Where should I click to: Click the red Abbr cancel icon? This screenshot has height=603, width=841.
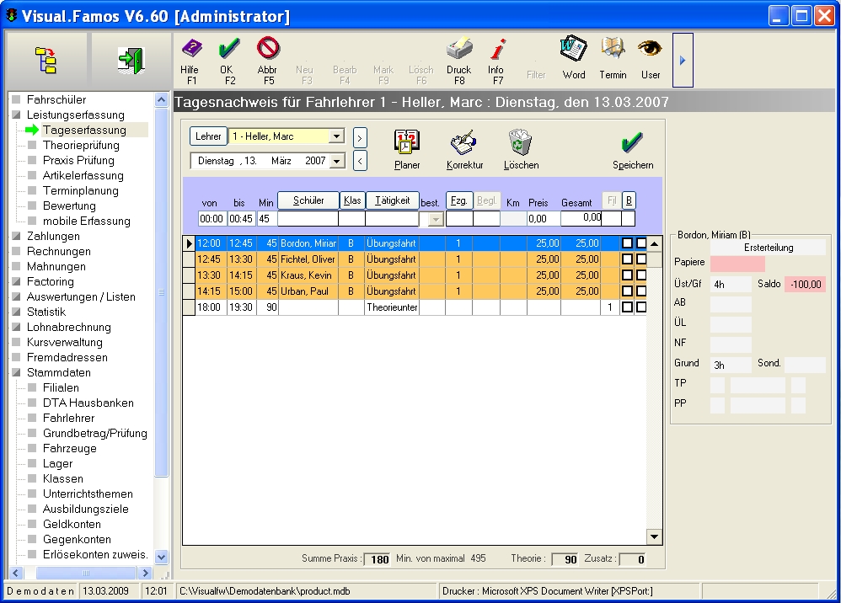point(267,49)
